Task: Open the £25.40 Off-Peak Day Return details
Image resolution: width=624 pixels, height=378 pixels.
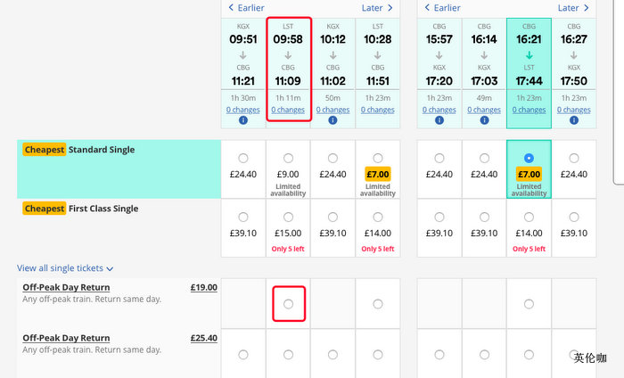Action: tap(66, 338)
